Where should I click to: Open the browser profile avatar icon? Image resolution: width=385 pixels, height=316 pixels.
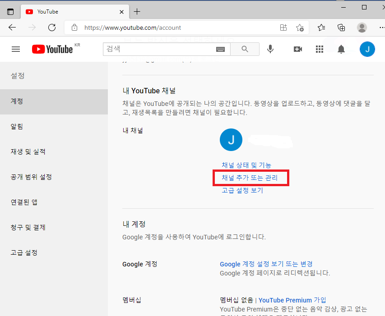[362, 27]
